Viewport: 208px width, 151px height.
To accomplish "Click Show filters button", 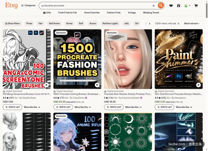I will [12, 24].
